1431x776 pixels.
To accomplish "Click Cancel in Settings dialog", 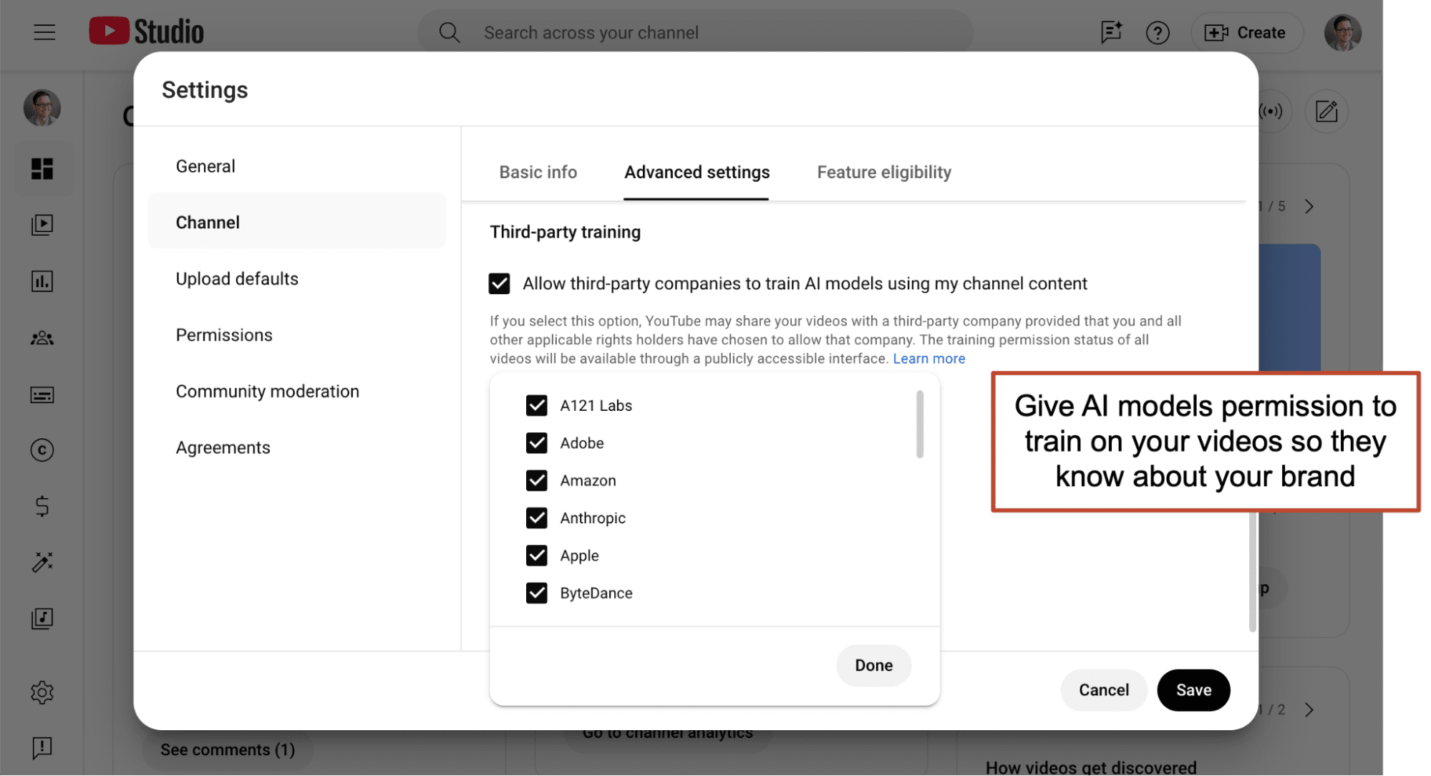I will click(x=1104, y=690).
